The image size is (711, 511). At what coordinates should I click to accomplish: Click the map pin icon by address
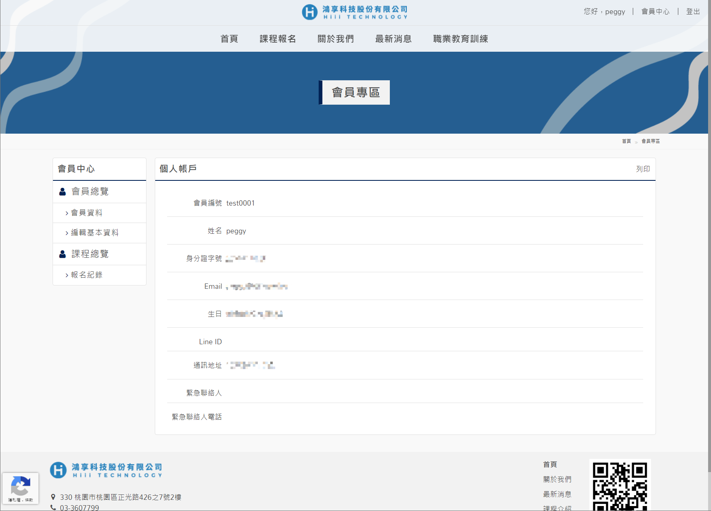(53, 497)
